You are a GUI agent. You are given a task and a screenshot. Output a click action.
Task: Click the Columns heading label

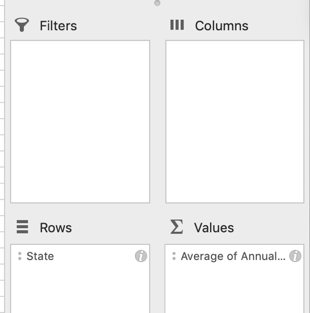point(221,26)
